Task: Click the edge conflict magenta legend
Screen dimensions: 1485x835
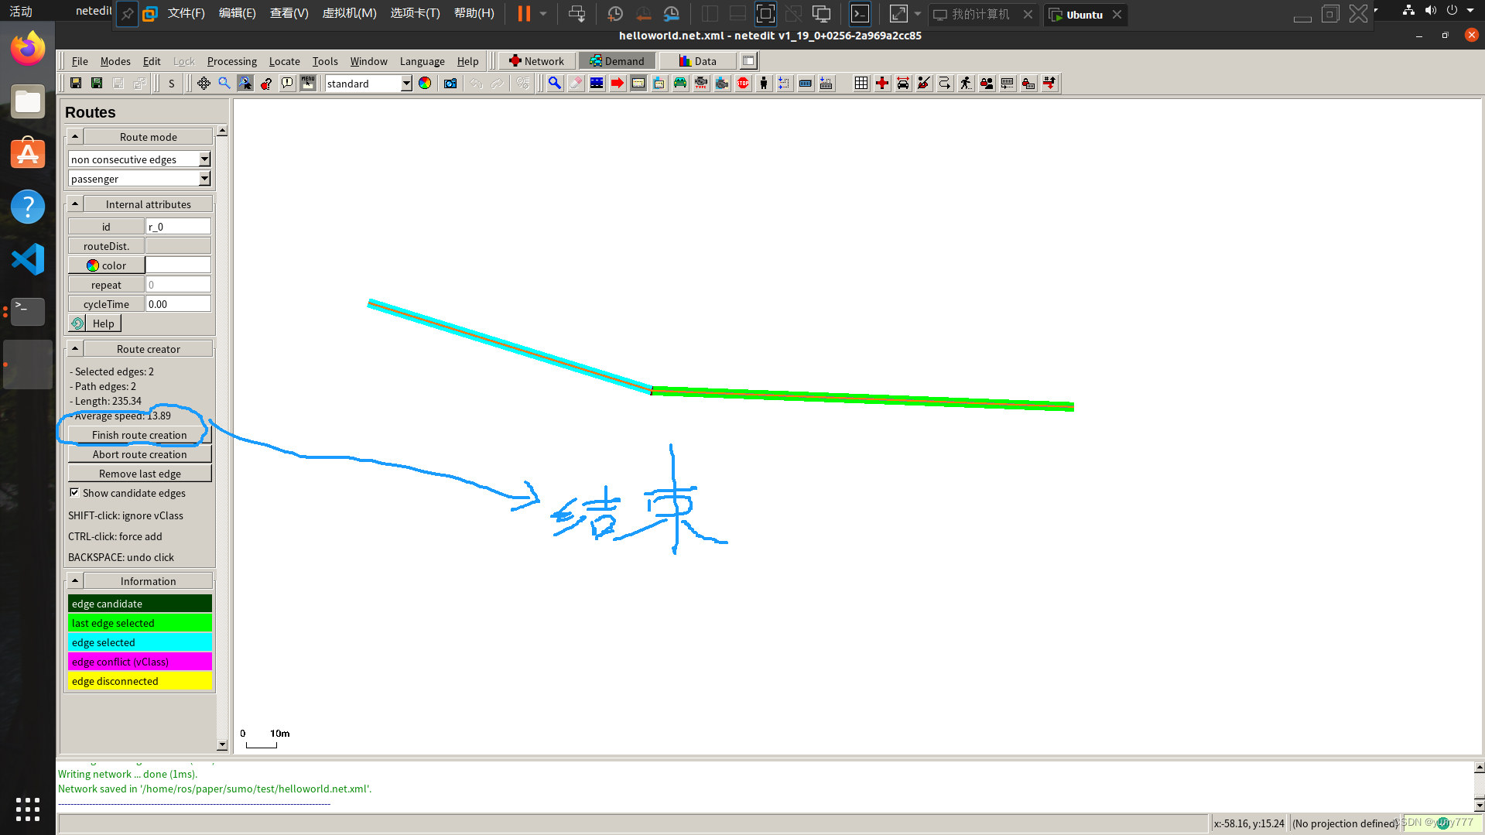Action: [139, 662]
